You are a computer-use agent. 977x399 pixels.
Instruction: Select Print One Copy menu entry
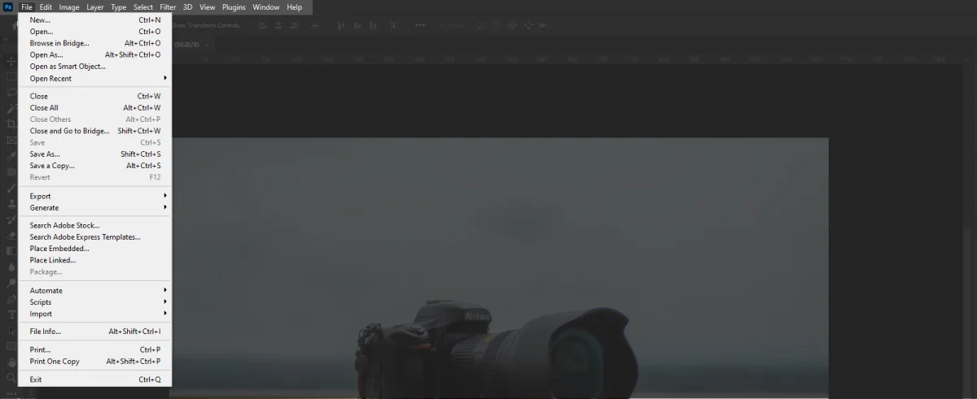pos(55,362)
